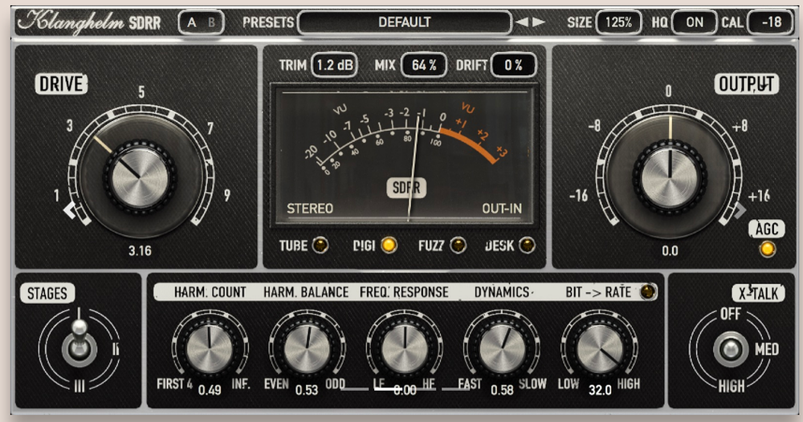This screenshot has width=803, height=422.
Task: Click the DRIFT 0 % value field
Action: click(x=514, y=65)
